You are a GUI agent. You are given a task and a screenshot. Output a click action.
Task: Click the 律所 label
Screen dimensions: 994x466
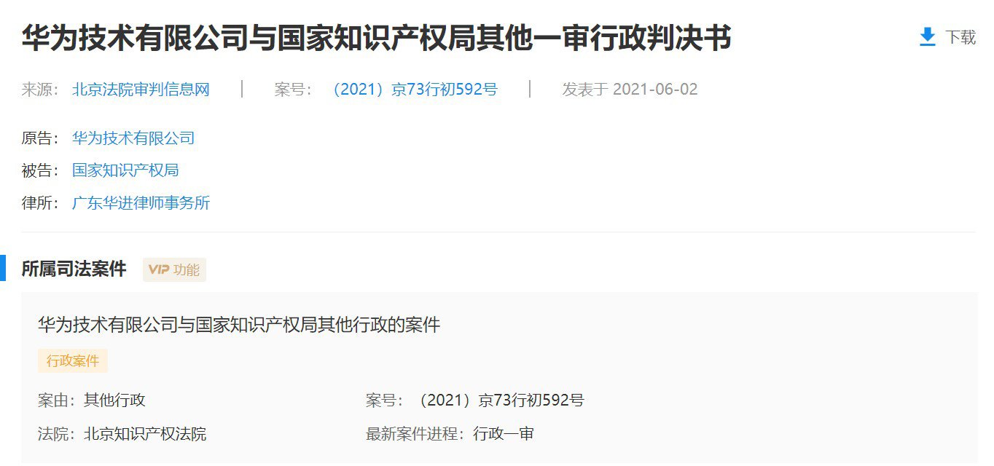(36, 203)
